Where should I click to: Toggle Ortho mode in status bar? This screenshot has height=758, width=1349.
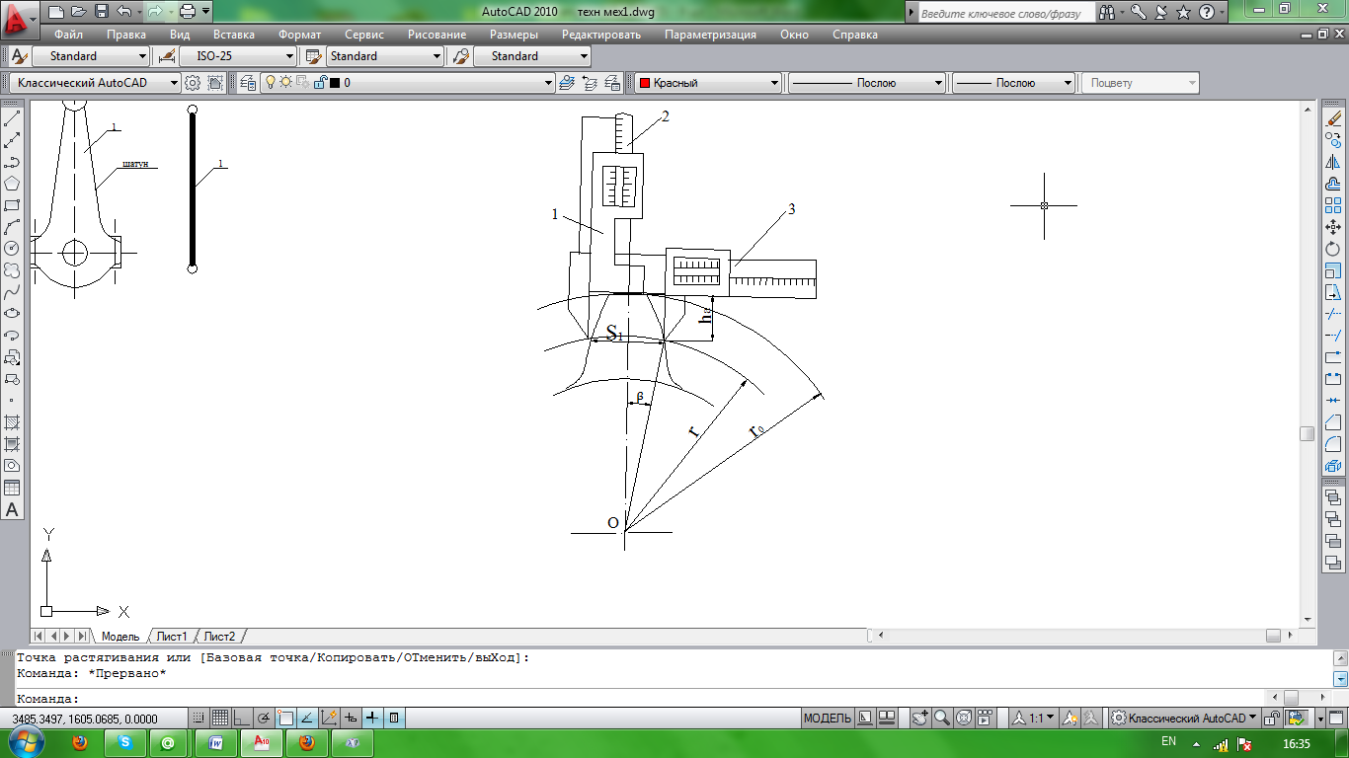coord(242,718)
